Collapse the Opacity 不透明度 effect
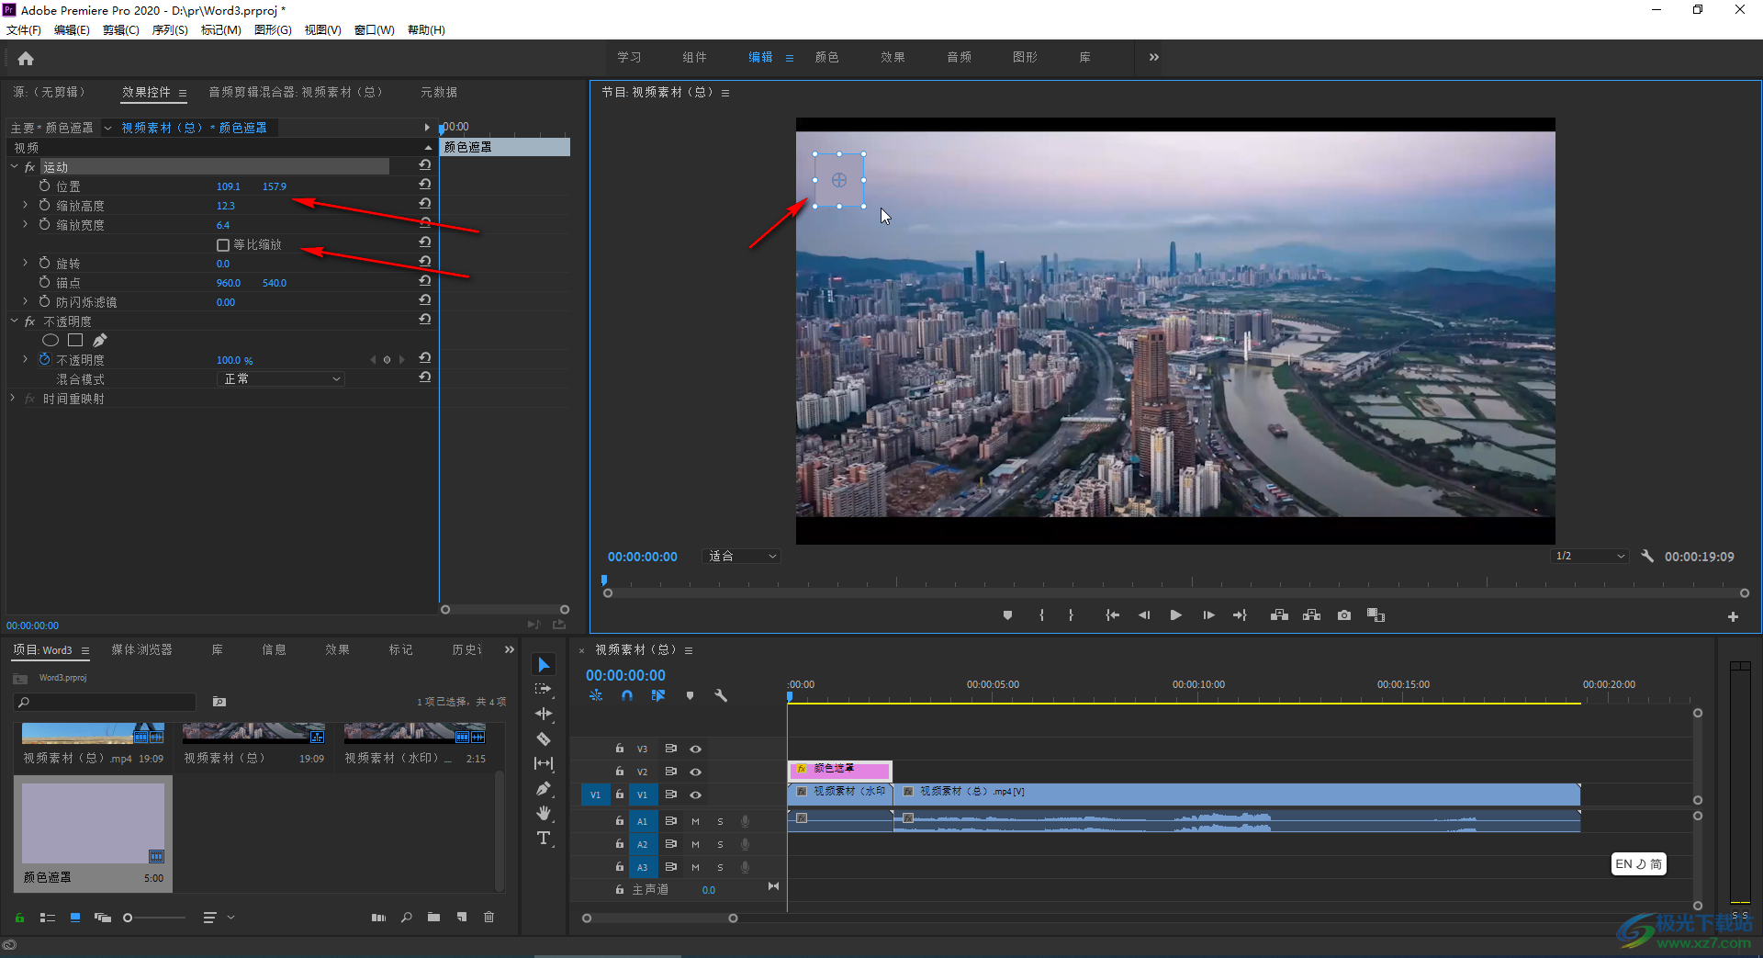The width and height of the screenshot is (1763, 958). [14, 321]
